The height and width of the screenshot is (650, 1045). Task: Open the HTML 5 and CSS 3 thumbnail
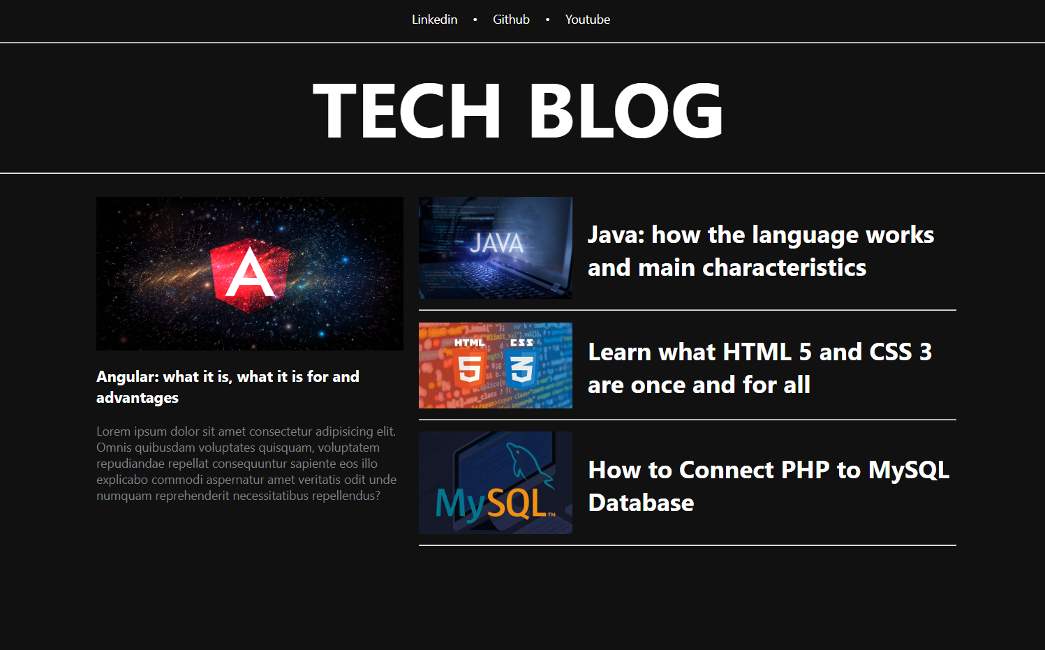(496, 366)
